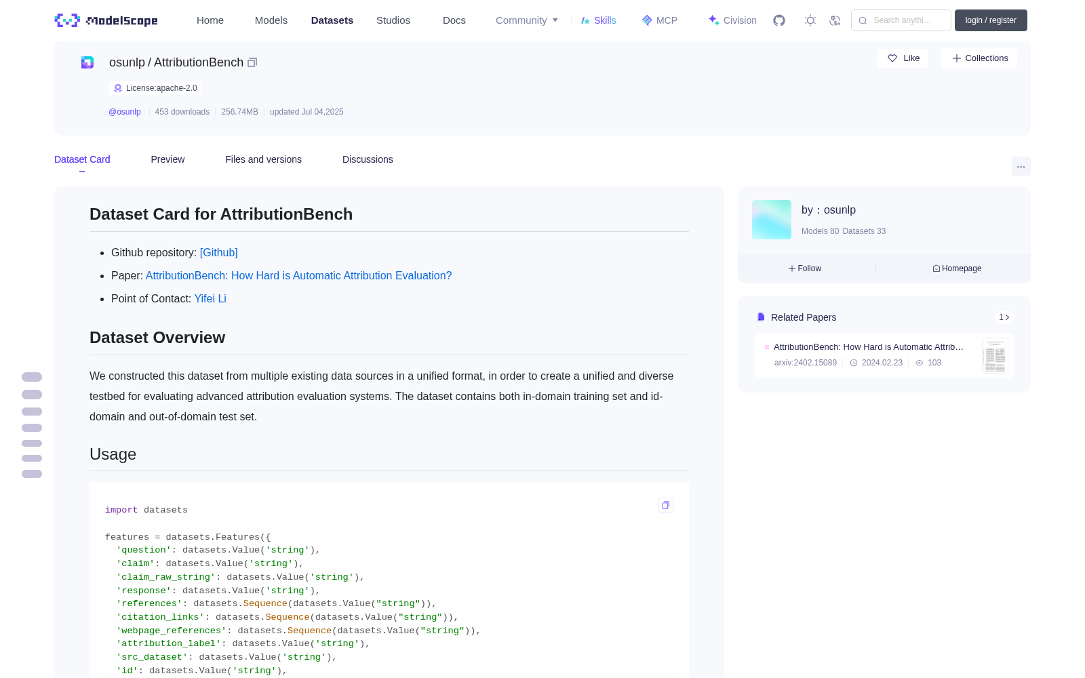
Task: Click the osunlp organization avatar
Action: pos(772,220)
